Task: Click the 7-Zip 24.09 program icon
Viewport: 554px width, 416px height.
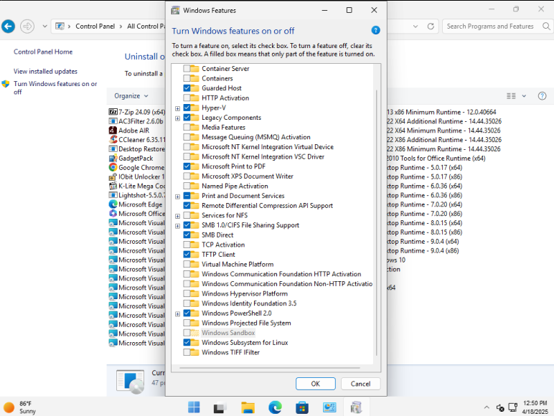Action: pyautogui.click(x=113, y=112)
